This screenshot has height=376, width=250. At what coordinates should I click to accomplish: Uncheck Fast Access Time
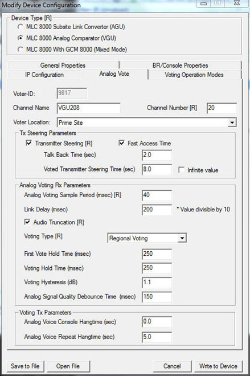pos(121,143)
